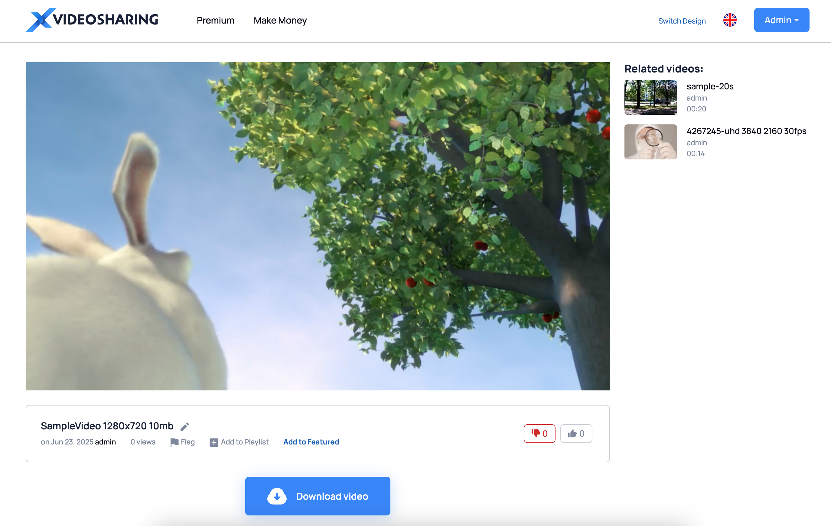Click the Switch Design link

[682, 21]
